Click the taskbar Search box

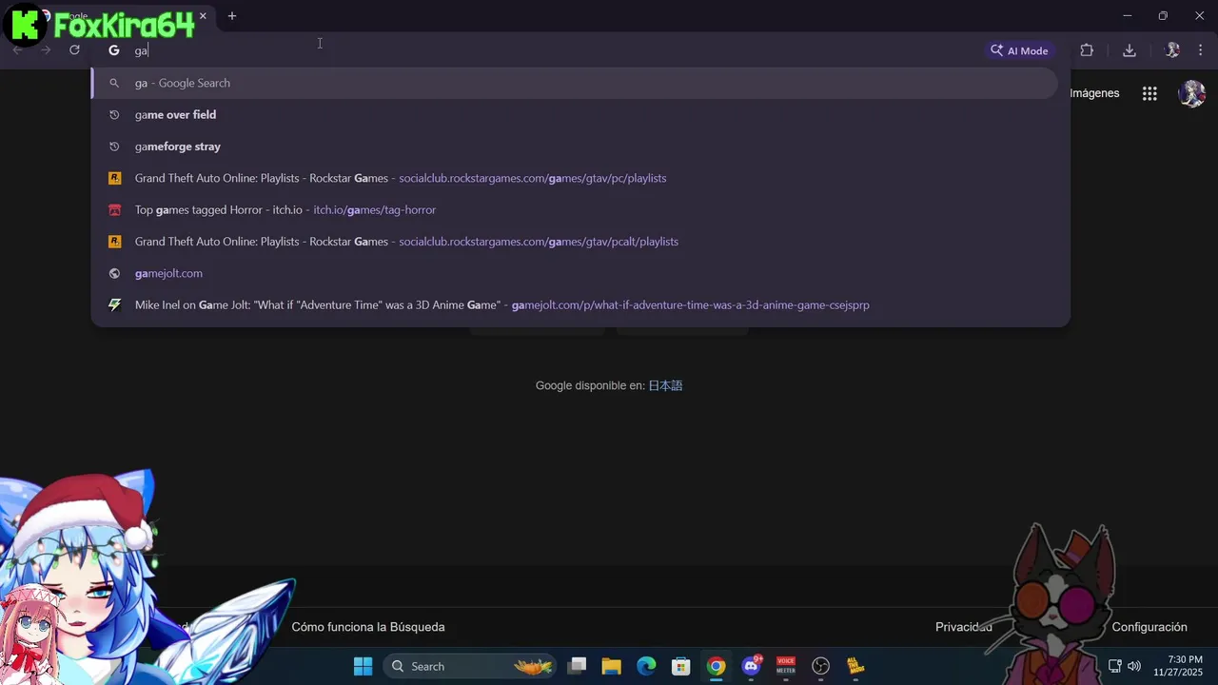click(x=471, y=666)
